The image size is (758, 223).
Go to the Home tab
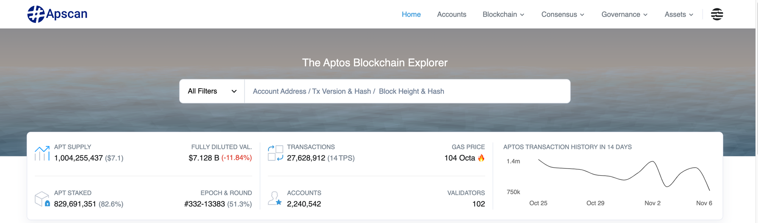coord(411,14)
